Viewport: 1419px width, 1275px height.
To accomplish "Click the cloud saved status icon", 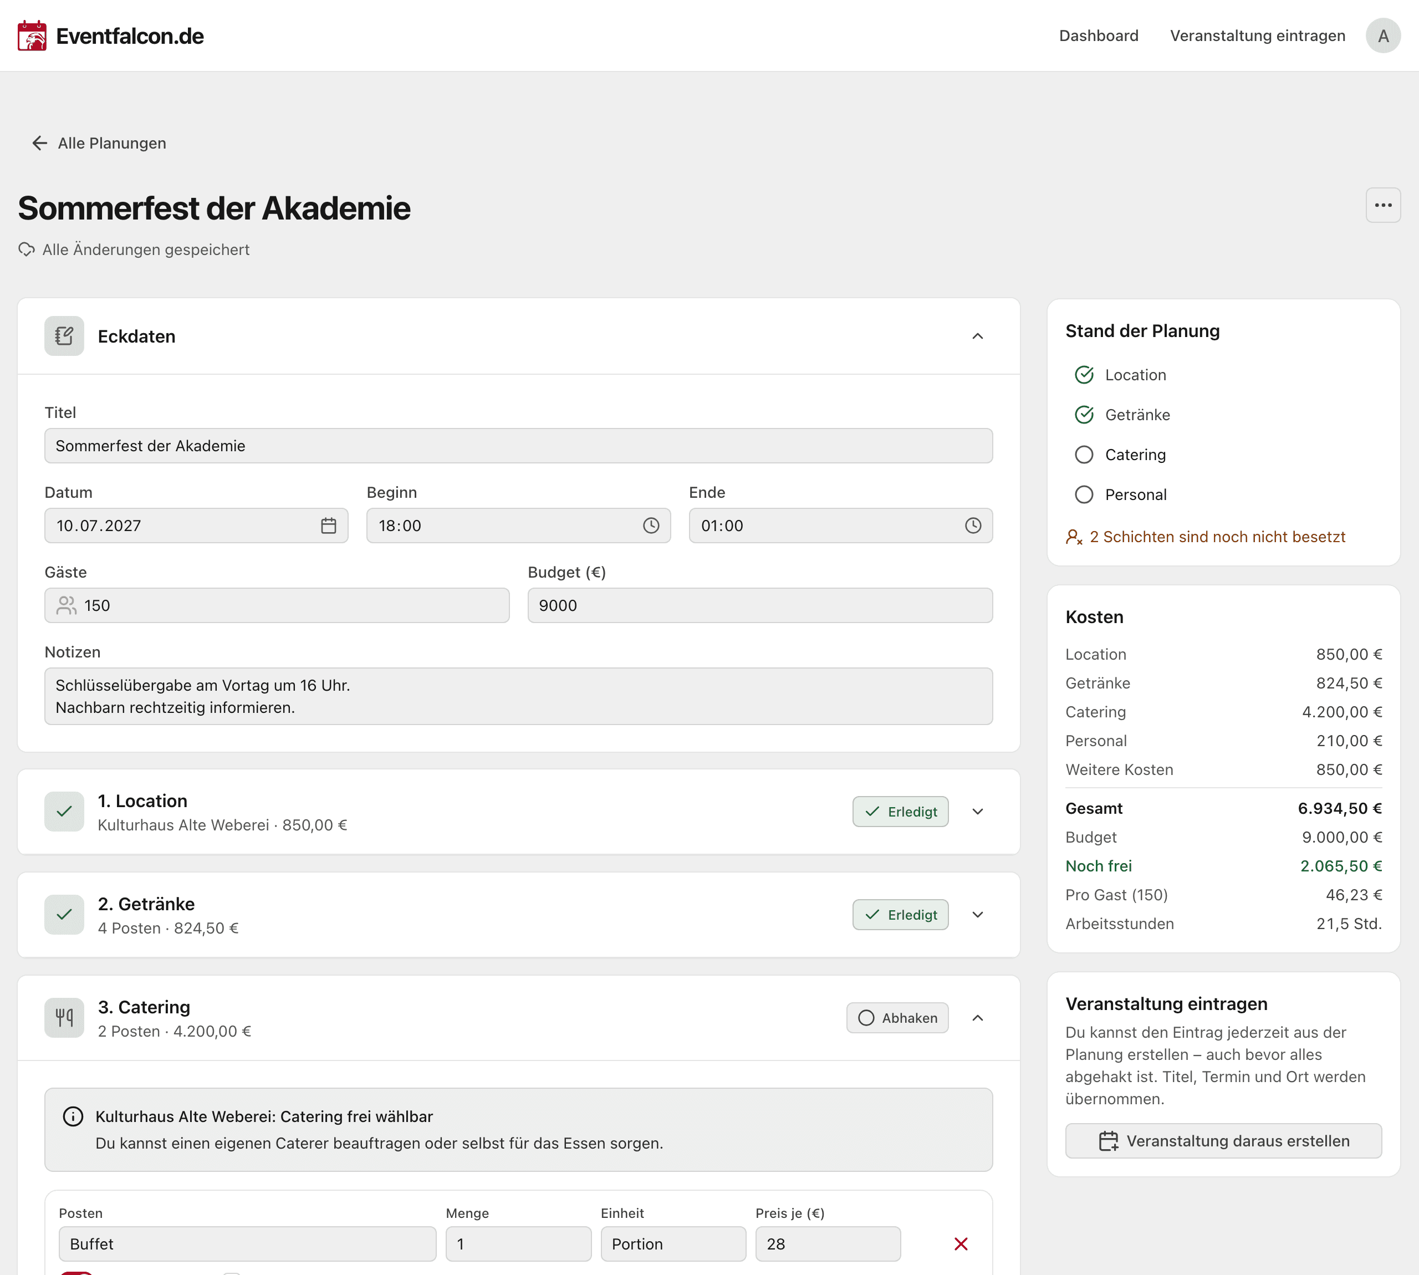I will [x=27, y=249].
